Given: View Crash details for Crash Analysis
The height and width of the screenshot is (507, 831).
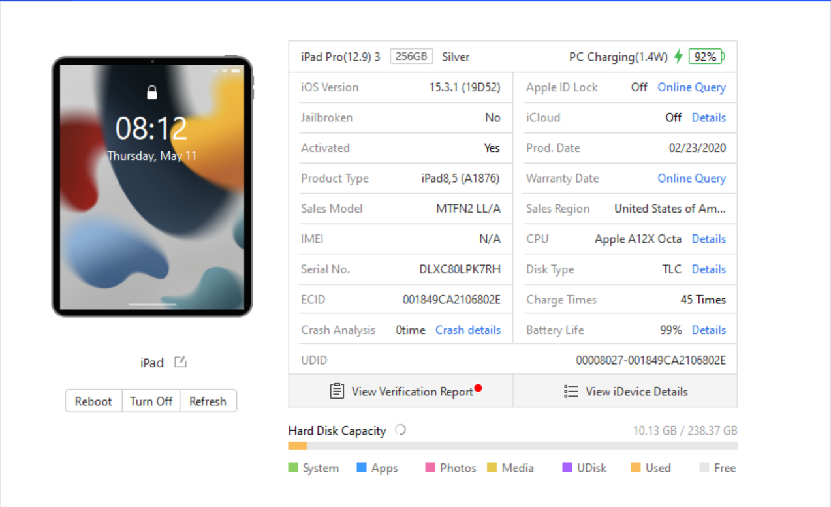Looking at the screenshot, I should tap(467, 330).
